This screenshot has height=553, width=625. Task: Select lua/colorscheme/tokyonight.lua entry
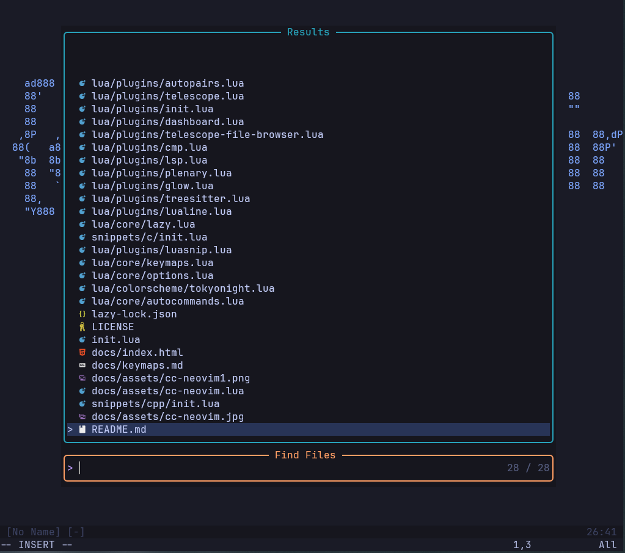(183, 289)
